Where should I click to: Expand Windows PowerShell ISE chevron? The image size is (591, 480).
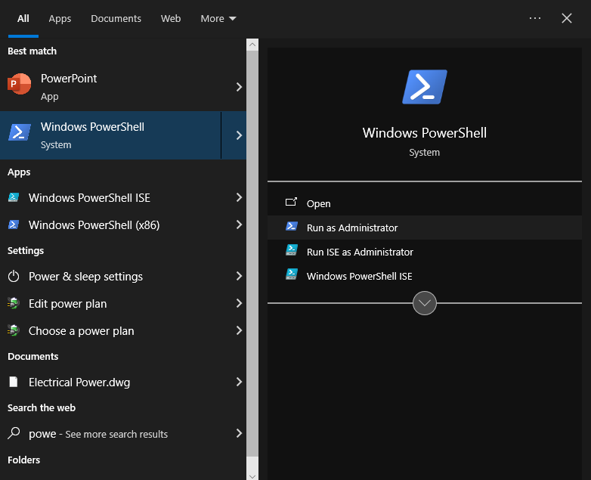pos(239,197)
